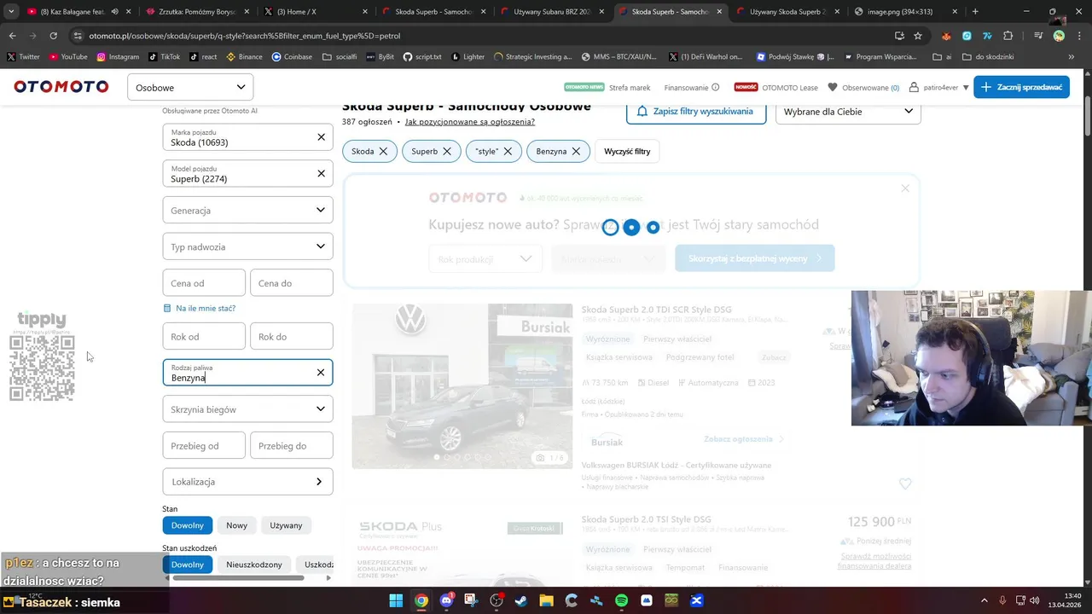This screenshot has width=1092, height=614.
Task: Click Zacznij sprzedawać button
Action: (x=1021, y=87)
